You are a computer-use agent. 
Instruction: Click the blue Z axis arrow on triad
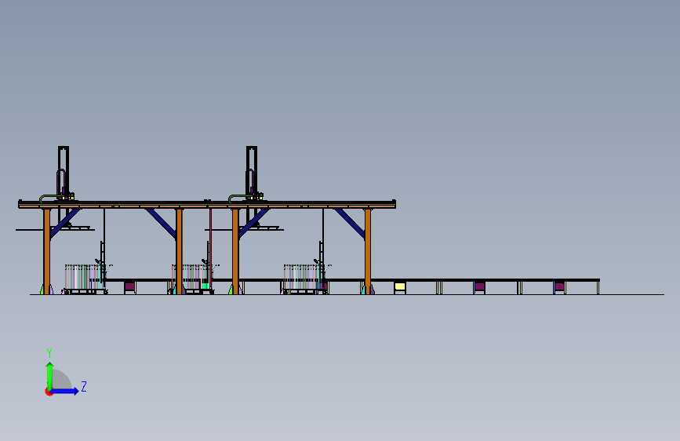tap(65, 391)
